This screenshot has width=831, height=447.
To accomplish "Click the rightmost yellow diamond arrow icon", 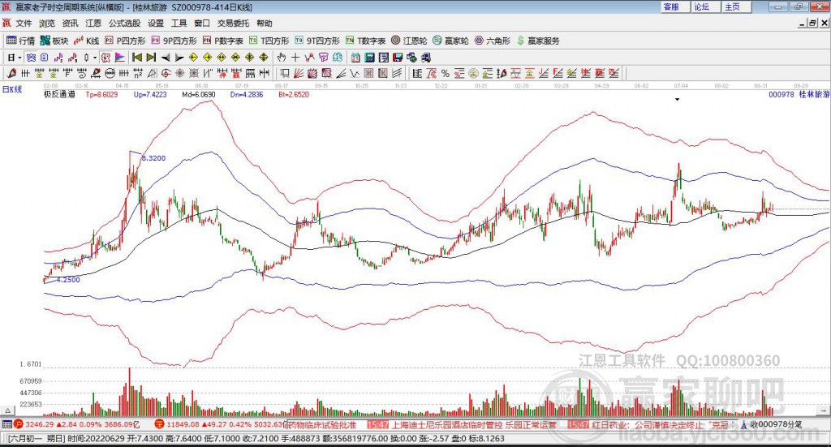I will [x=264, y=58].
